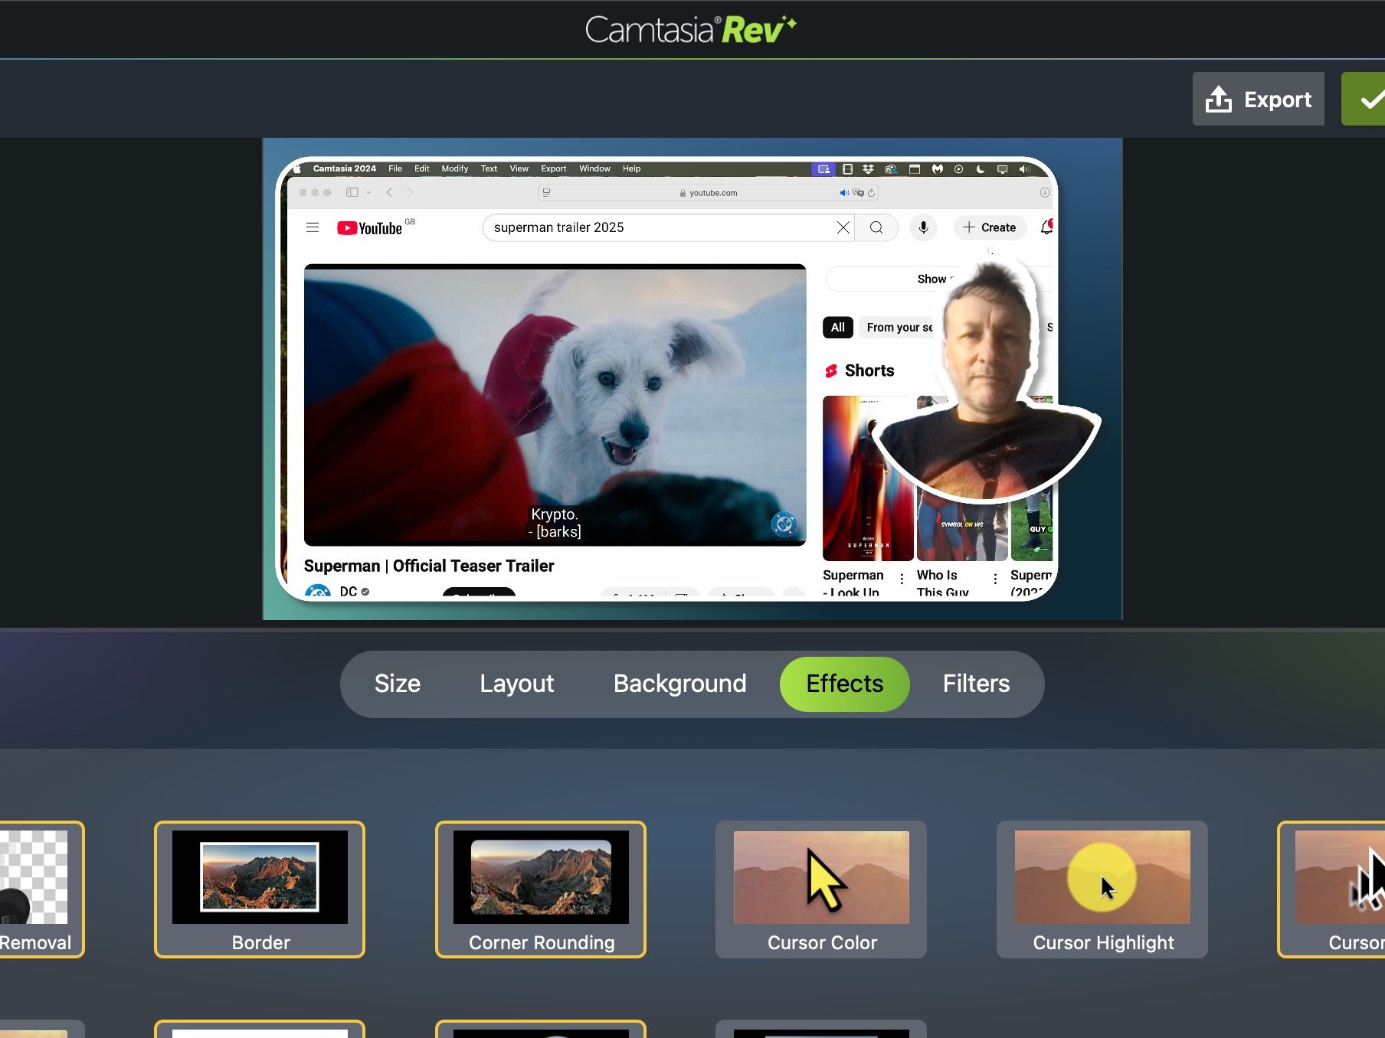Select the 'All' filter chip
This screenshot has height=1038, width=1385.
tap(838, 328)
